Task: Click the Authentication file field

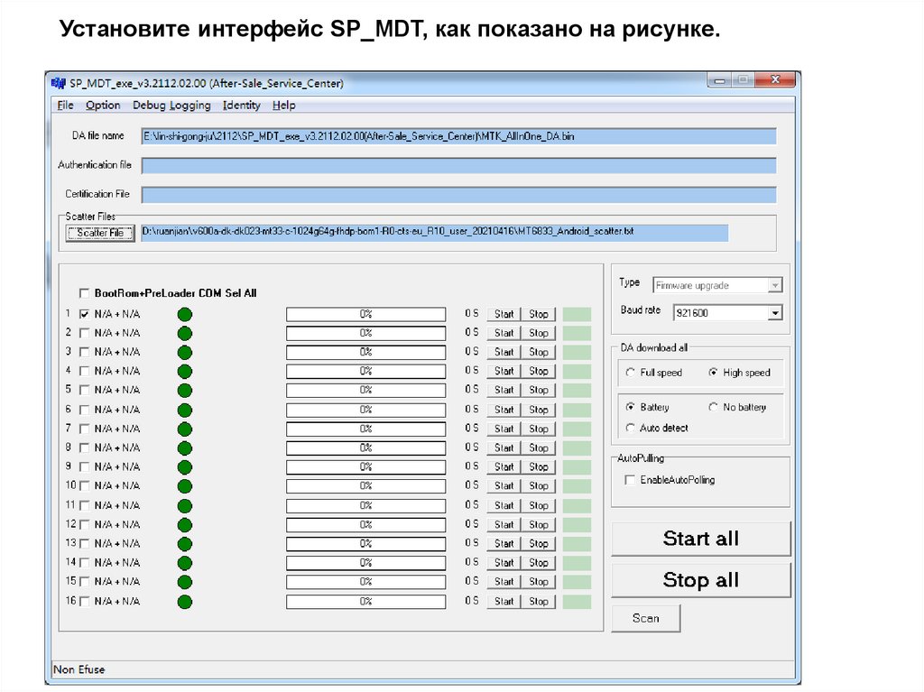Action: (x=458, y=166)
